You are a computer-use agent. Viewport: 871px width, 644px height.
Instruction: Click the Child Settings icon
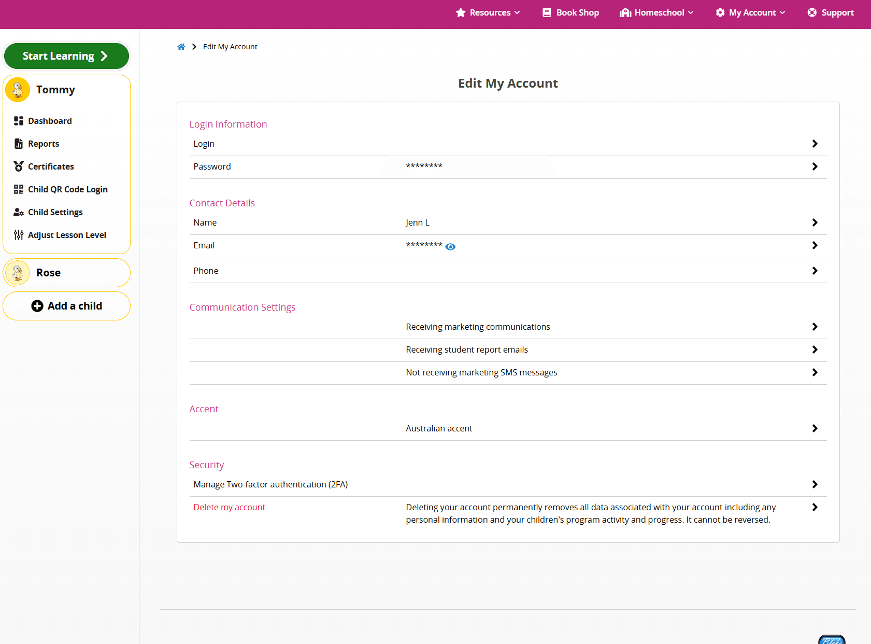(19, 212)
